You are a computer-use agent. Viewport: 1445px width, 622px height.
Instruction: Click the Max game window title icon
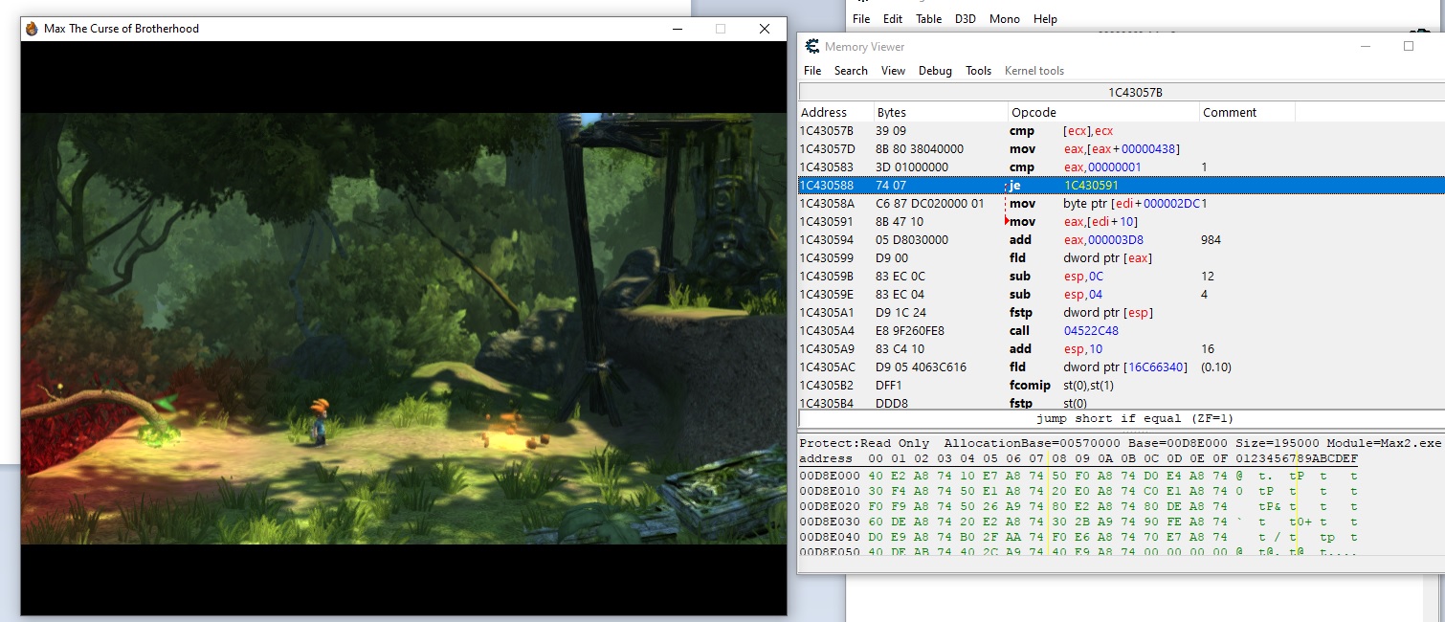(32, 29)
